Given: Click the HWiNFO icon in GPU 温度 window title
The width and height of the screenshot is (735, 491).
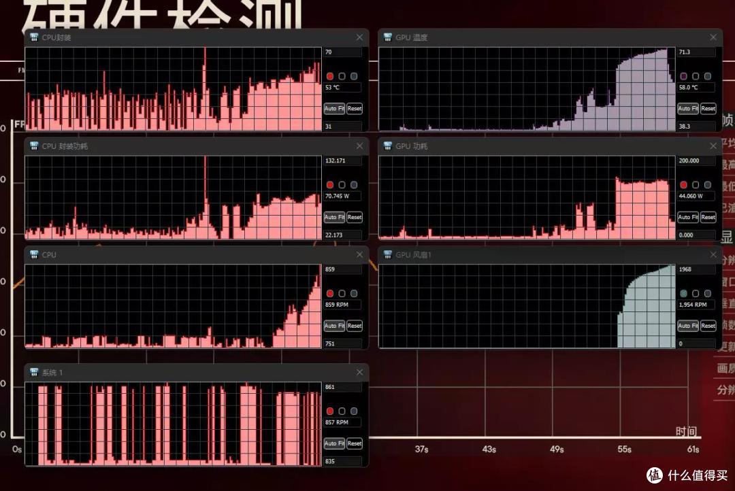Looking at the screenshot, I should click(388, 37).
